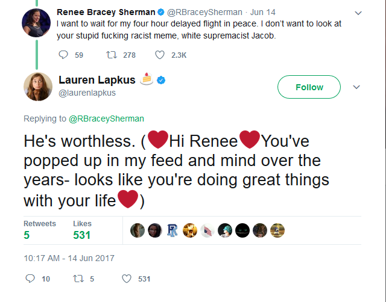
Task: Open Lauren Lapkus display name link
Action: pos(97,80)
